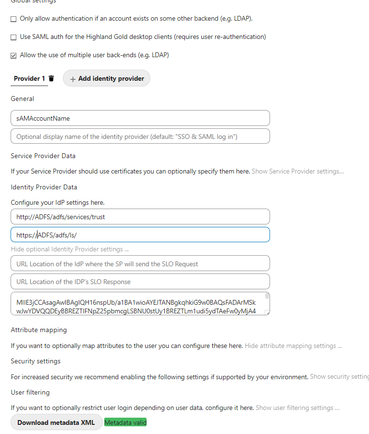Click the https://ADFS/adfs/ls/ SSO URL field

140,235
